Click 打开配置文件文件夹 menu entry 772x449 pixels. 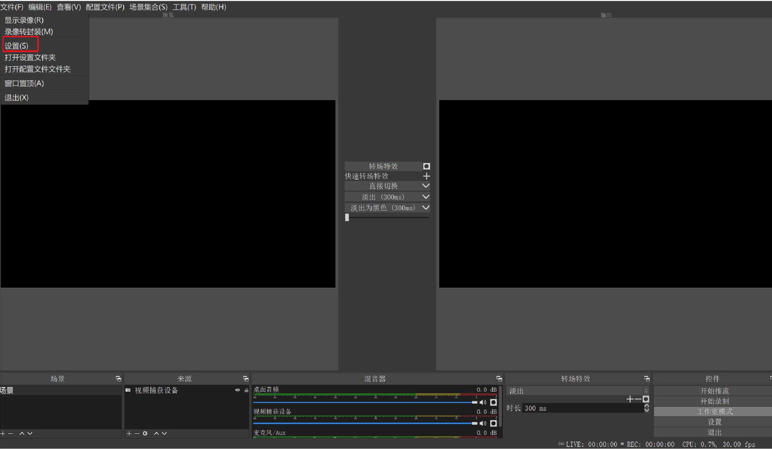click(37, 69)
